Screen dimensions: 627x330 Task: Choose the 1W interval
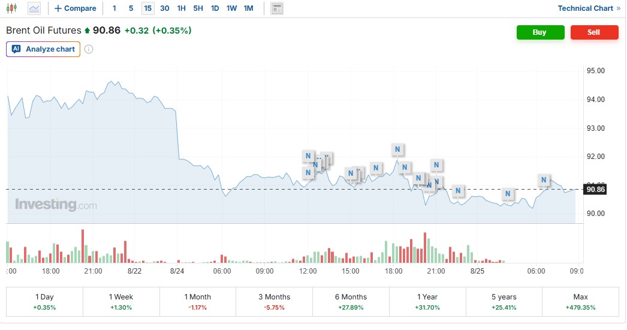[x=231, y=8]
